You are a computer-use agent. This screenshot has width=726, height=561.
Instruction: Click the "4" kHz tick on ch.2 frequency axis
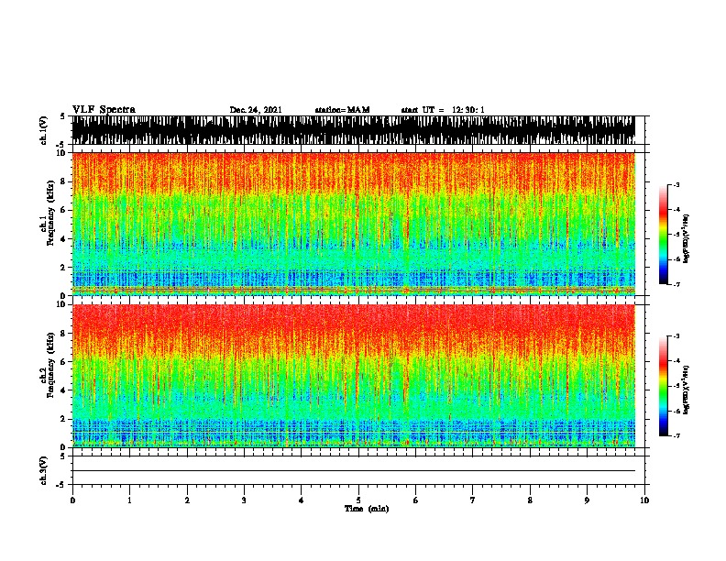pos(63,390)
